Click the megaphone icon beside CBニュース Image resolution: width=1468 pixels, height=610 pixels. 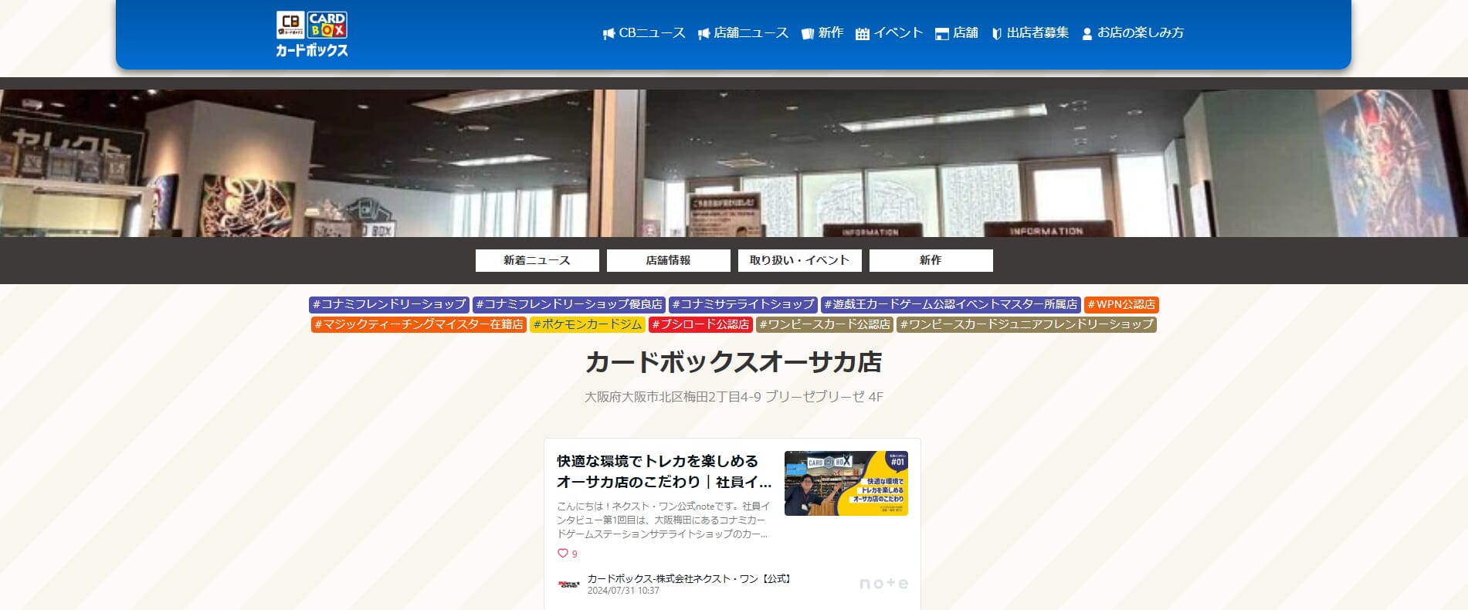click(x=609, y=34)
